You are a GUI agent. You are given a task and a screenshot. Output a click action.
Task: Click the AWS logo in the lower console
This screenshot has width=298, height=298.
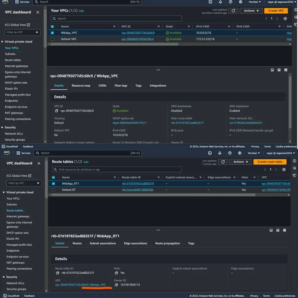7,153
